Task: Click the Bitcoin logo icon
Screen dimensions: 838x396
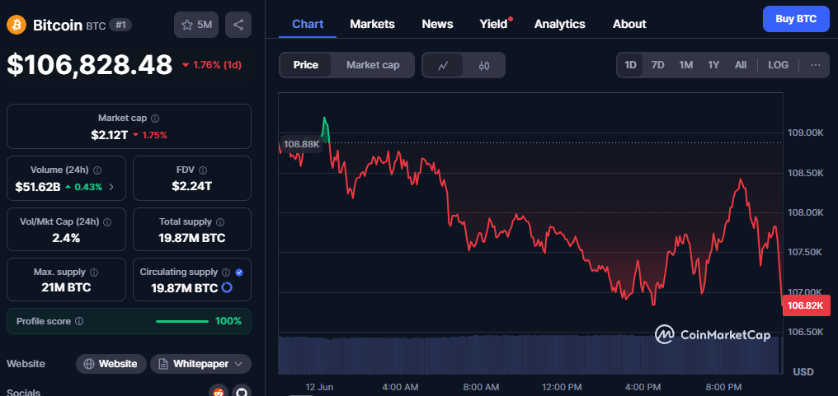Action: [16, 25]
